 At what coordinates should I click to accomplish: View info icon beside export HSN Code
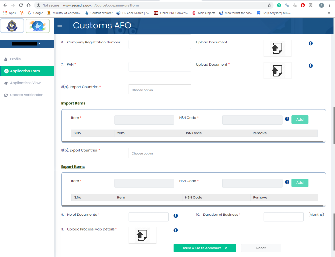point(287,182)
